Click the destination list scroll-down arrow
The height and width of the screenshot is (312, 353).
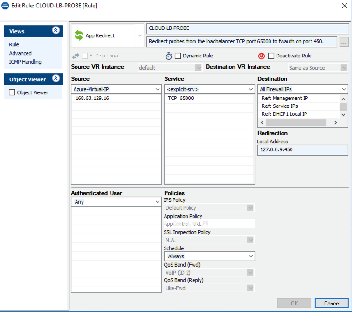[343, 115]
